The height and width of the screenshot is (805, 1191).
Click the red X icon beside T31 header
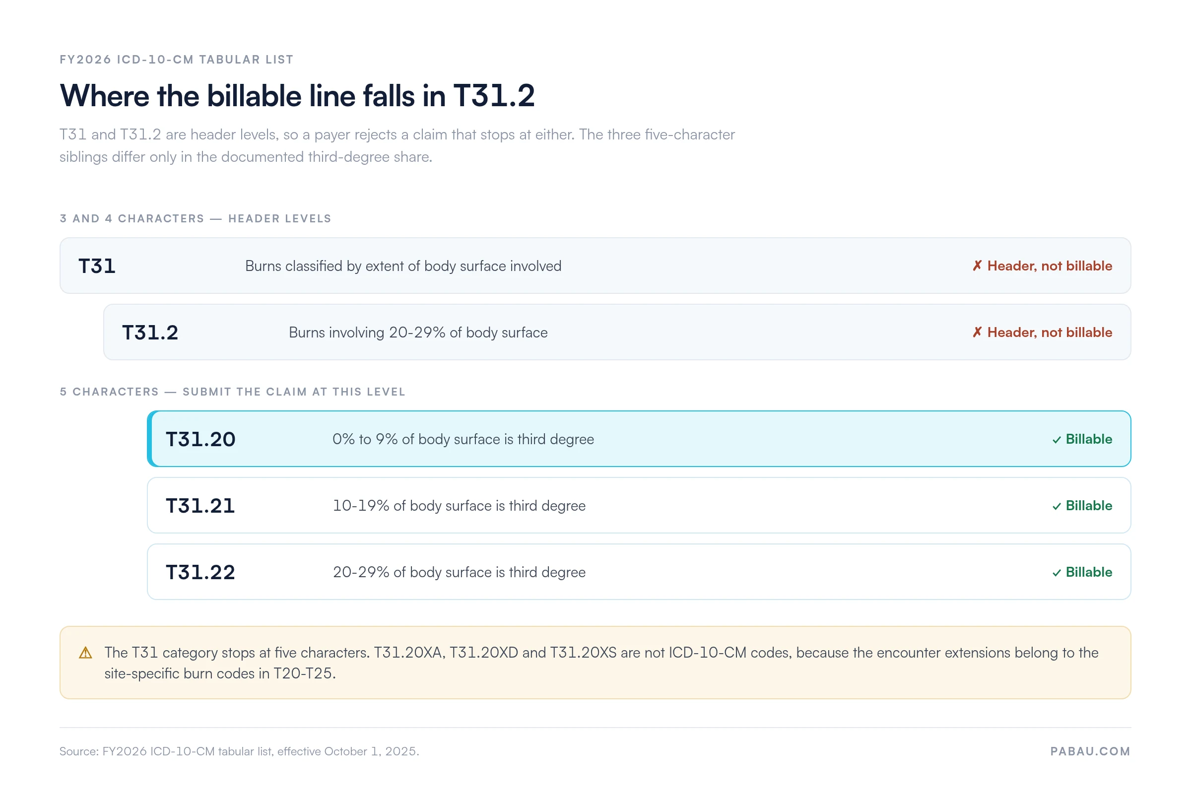point(977,266)
